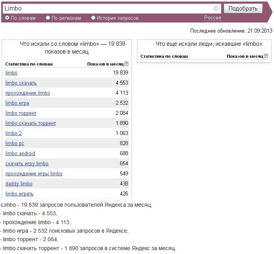
Task: Open the 'limbo android' link
Action: pyautogui.click(x=20, y=154)
